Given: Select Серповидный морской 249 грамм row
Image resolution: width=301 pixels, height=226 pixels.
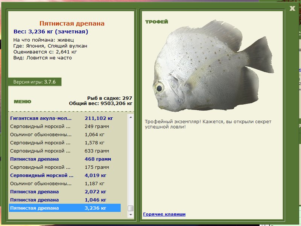Looking at the screenshot, I should coord(65,127).
